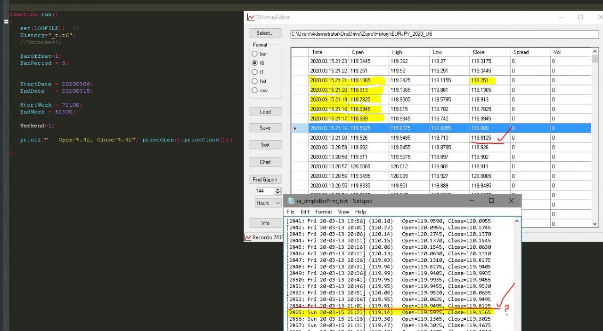Image resolution: width=603 pixels, height=331 pixels.
Task: Select the t1 format radio button
Action: (x=255, y=72)
